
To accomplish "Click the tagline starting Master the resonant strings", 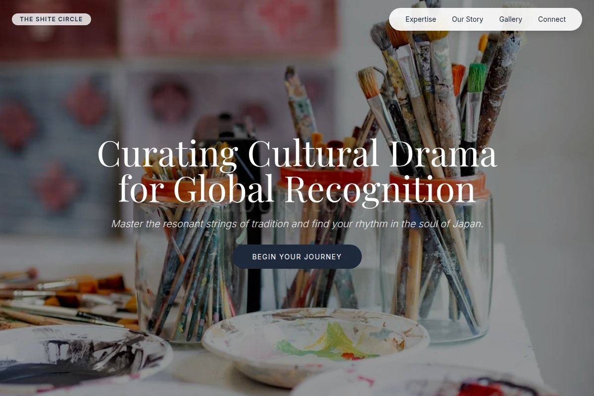I will (x=297, y=224).
